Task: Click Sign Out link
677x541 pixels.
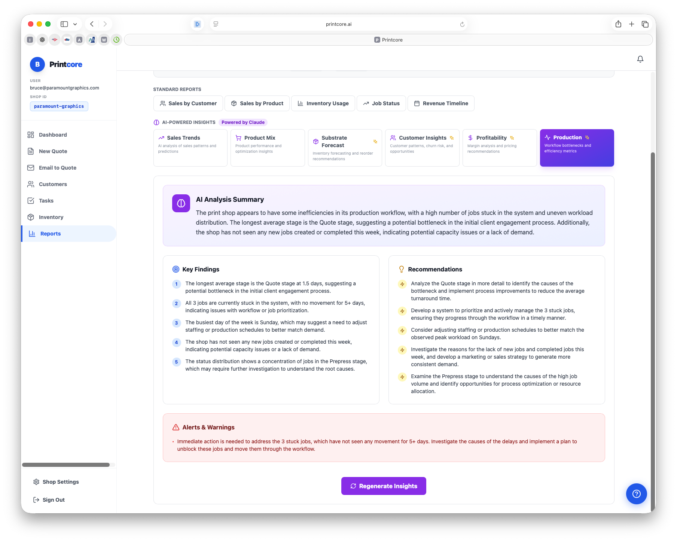Action: point(53,500)
